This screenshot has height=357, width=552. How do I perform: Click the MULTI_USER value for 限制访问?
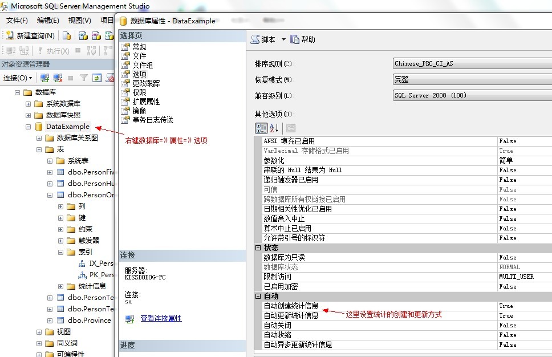tap(516, 277)
